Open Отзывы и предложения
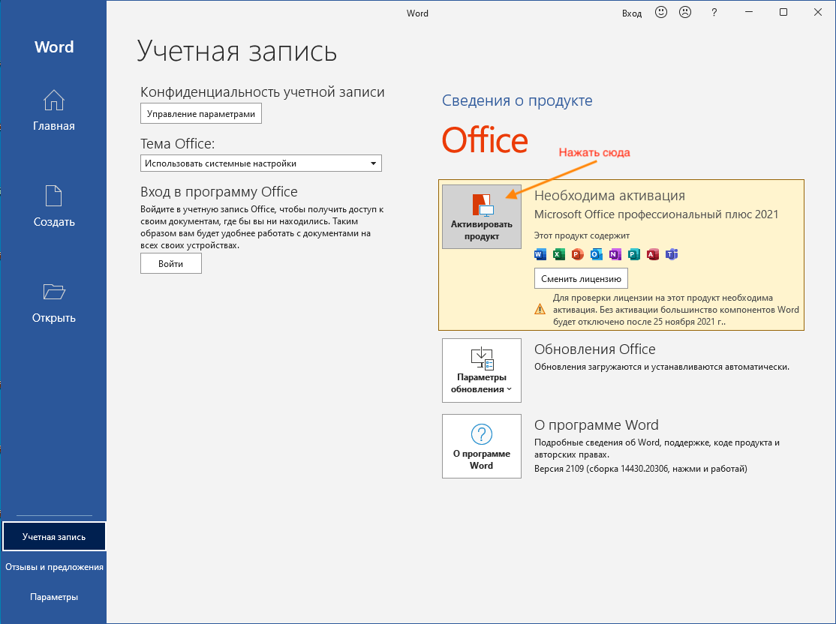836x624 pixels. (x=54, y=567)
